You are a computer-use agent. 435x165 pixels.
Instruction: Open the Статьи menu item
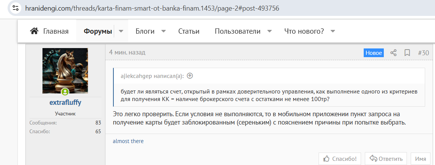[x=188, y=31]
